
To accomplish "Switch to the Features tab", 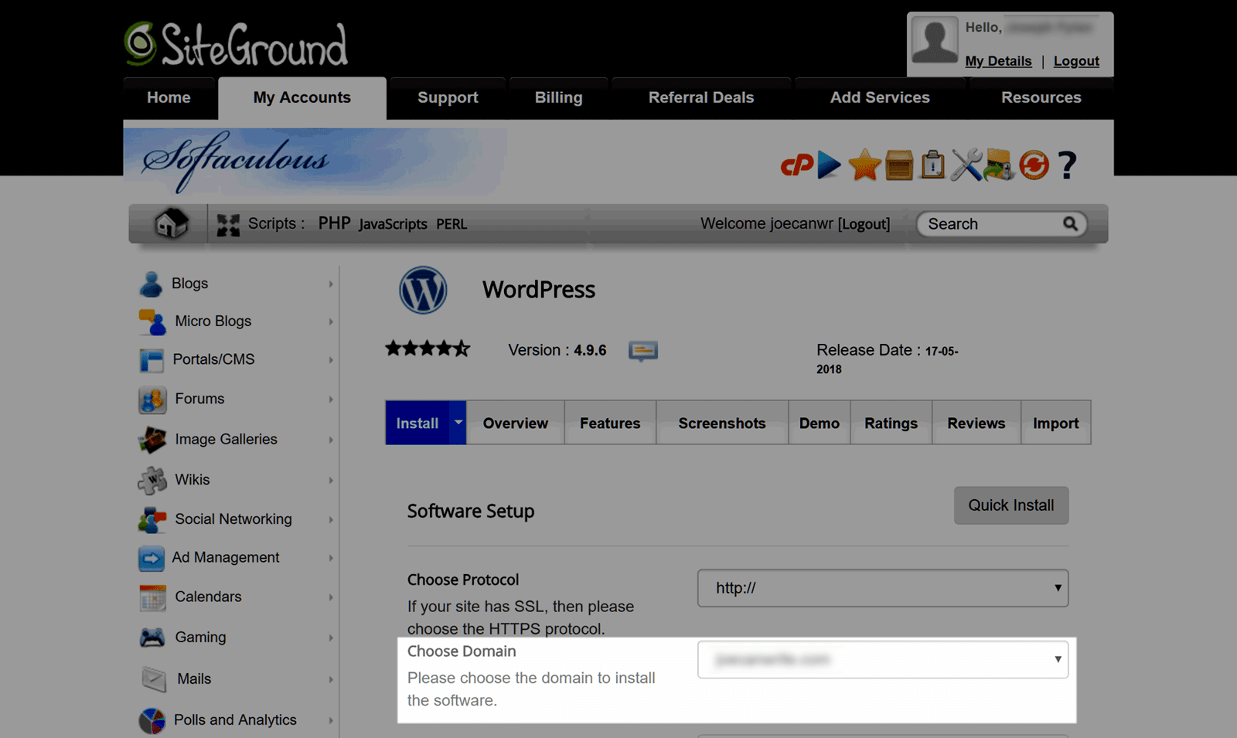I will (610, 423).
